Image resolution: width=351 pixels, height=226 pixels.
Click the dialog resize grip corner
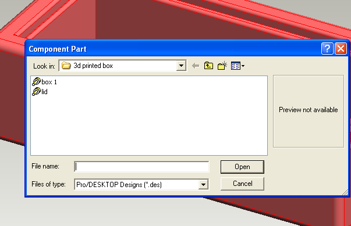point(345,192)
